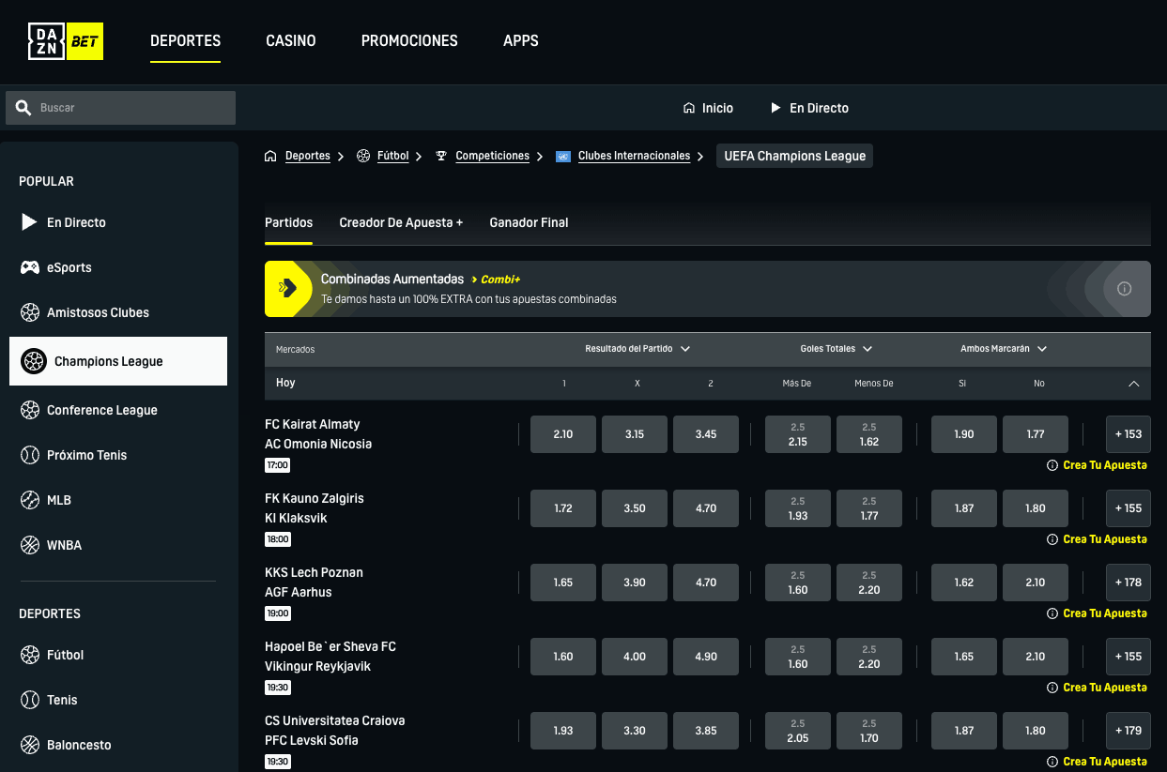1167x772 pixels.
Task: Click the MLB baseball icon
Action: tap(30, 500)
